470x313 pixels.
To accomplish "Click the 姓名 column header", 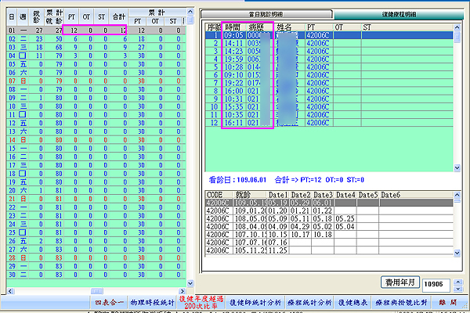I will pos(288,27).
